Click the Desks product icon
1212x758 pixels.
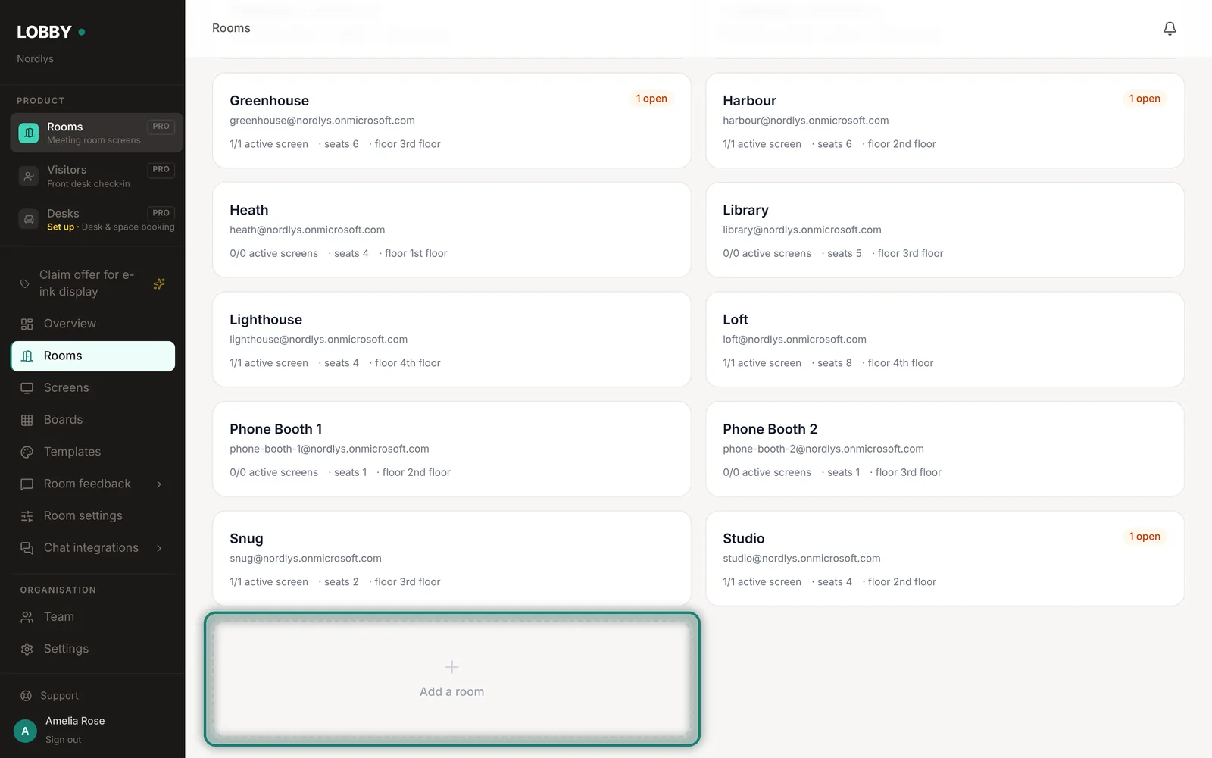pos(29,220)
